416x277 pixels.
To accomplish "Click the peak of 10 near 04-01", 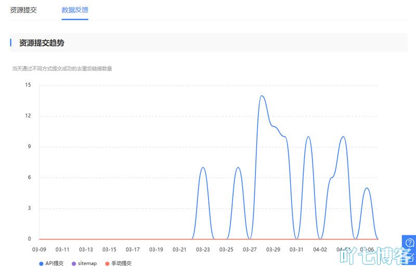I will (x=308, y=137).
